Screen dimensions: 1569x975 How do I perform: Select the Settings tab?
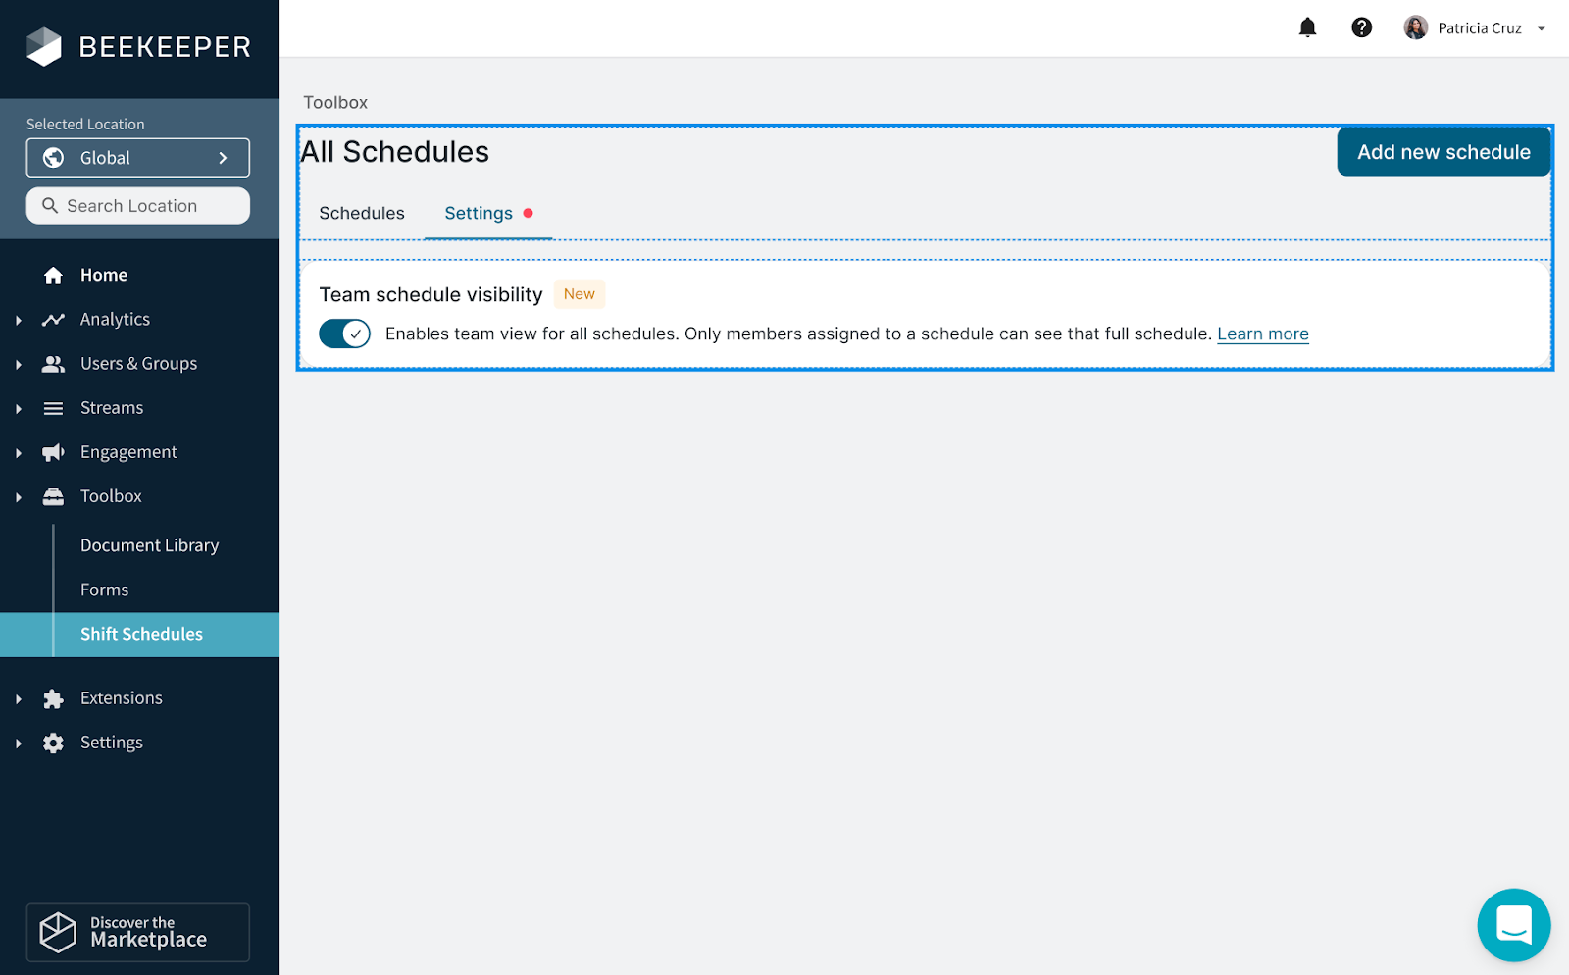[x=479, y=213]
